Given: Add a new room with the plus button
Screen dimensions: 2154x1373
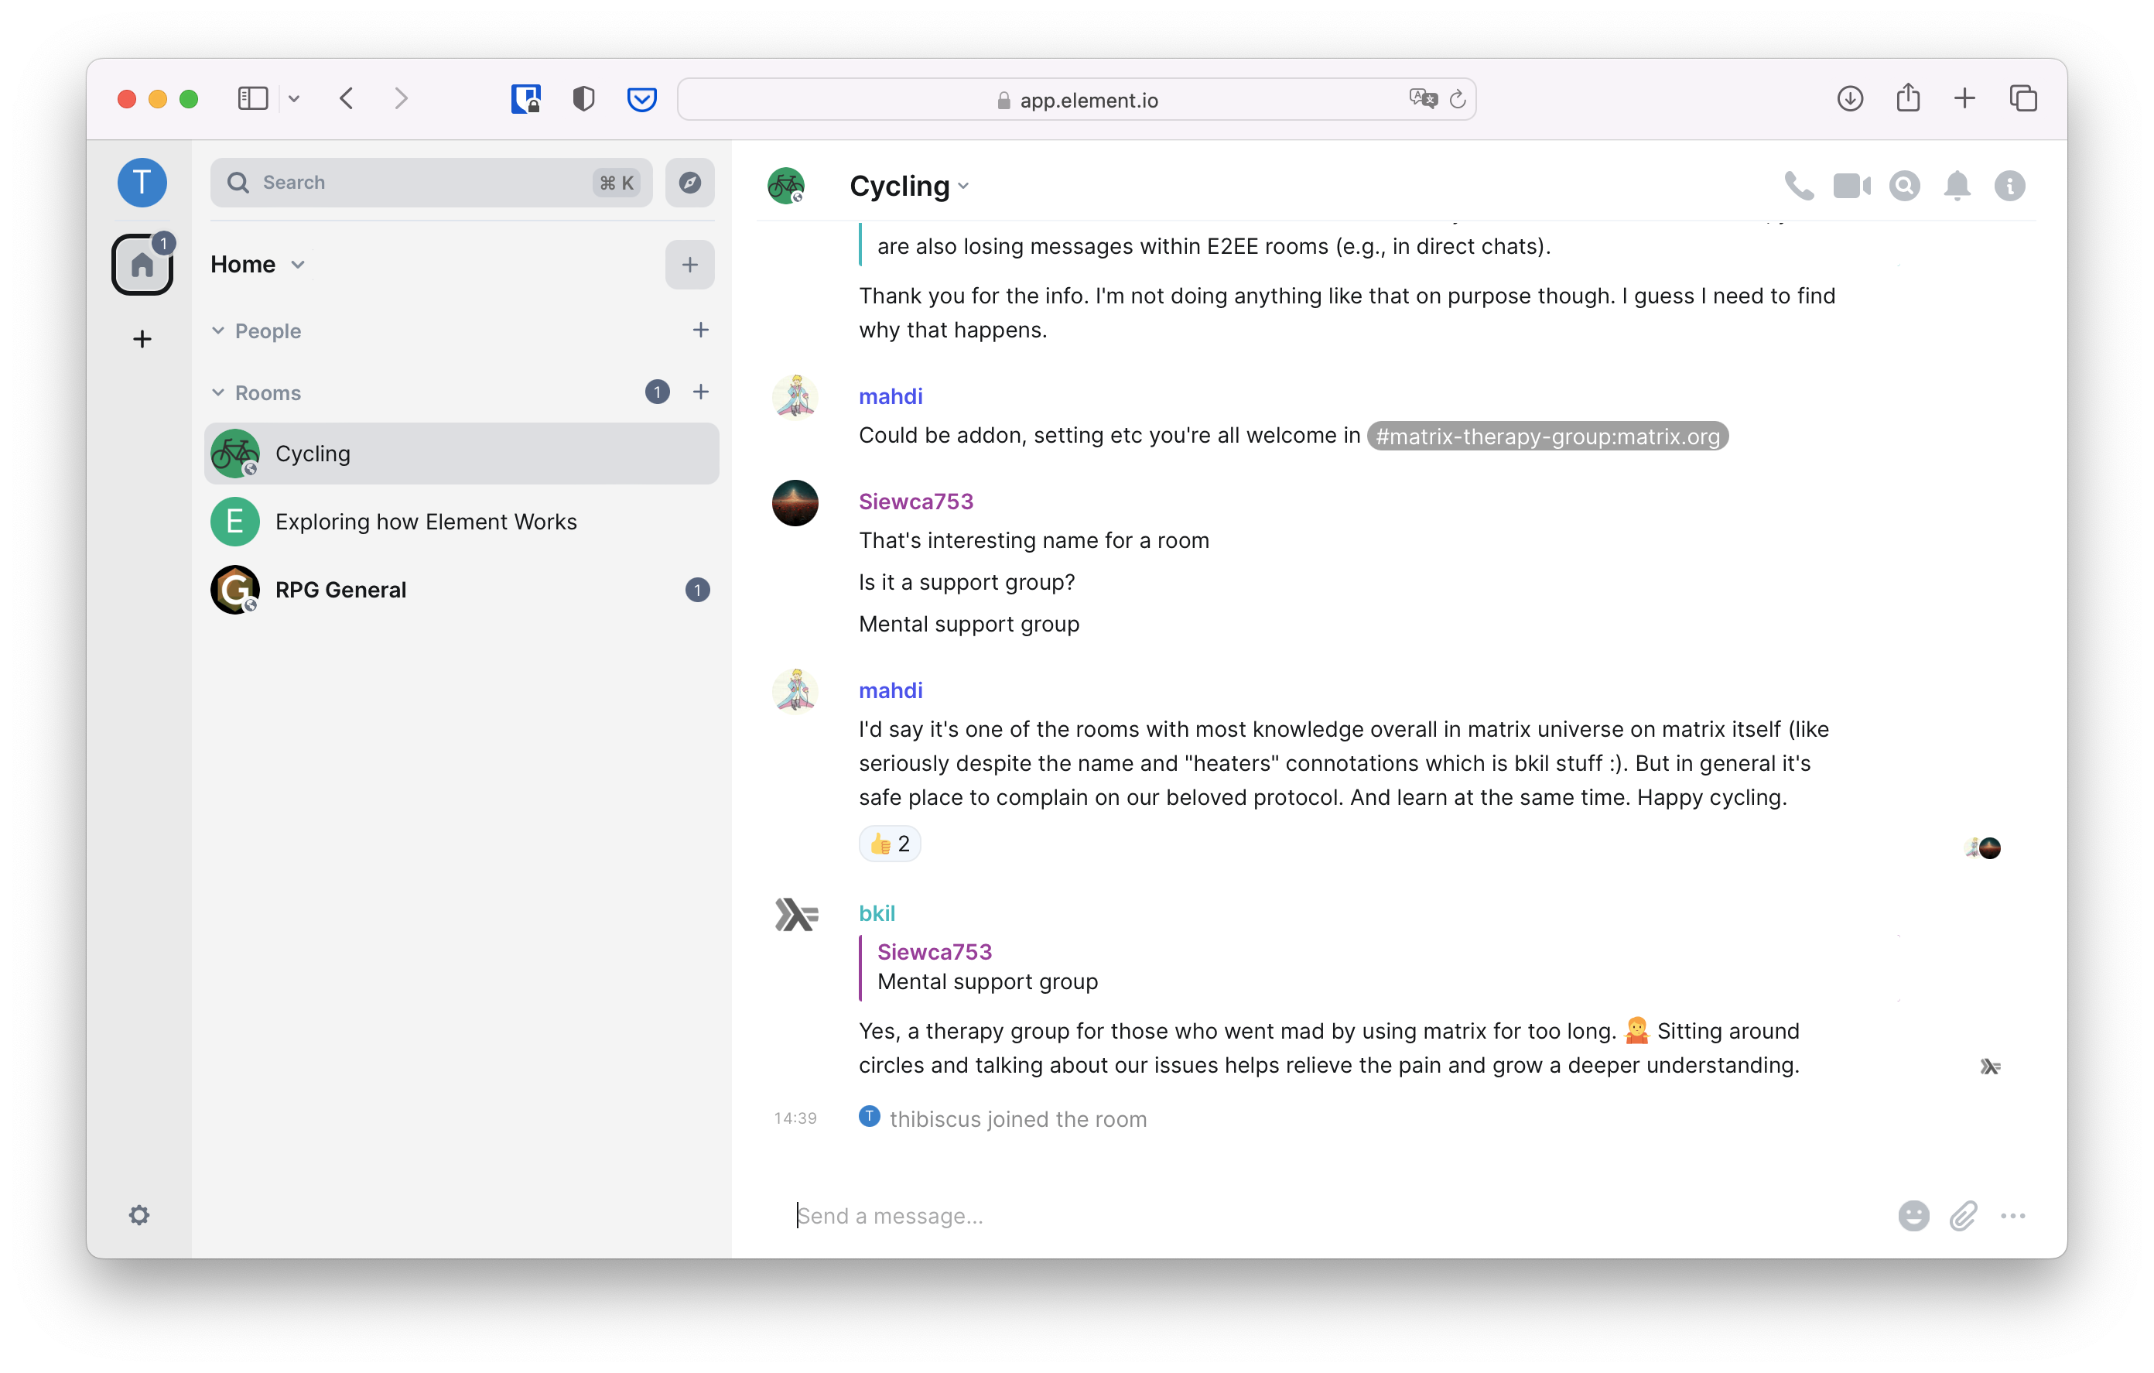Looking at the screenshot, I should coord(701,392).
